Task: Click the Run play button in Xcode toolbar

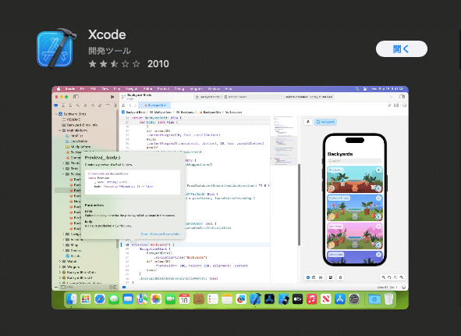Action: [x=112, y=97]
